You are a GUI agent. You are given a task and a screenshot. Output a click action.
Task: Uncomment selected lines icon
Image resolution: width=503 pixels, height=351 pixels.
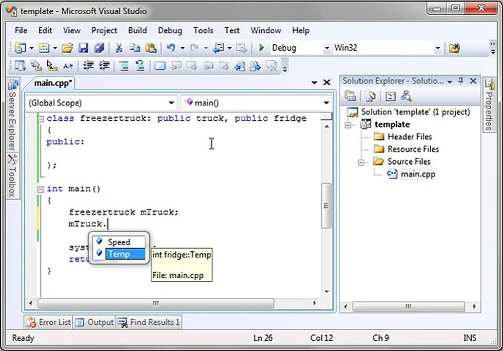pyautogui.click(x=140, y=66)
